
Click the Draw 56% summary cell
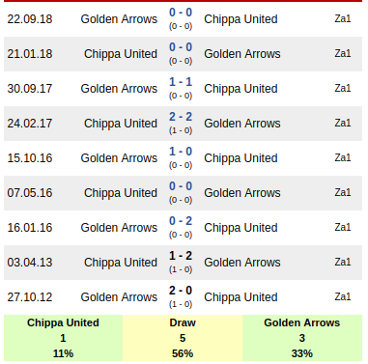point(183,338)
